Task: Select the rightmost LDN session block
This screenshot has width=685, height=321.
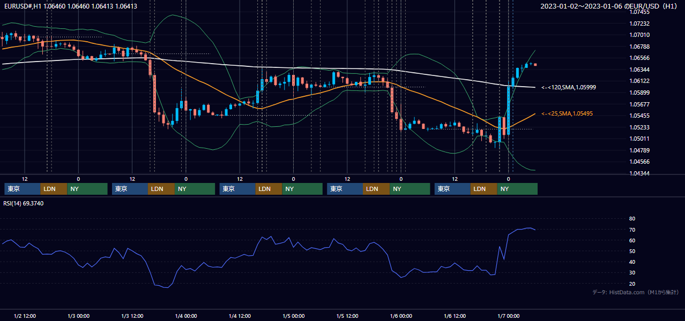Action: [x=484, y=189]
